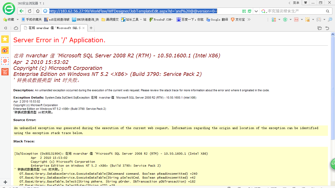The height and width of the screenshot is (188, 335).
Task: Expand the shield icon dropdown arrow
Action: (291, 20)
